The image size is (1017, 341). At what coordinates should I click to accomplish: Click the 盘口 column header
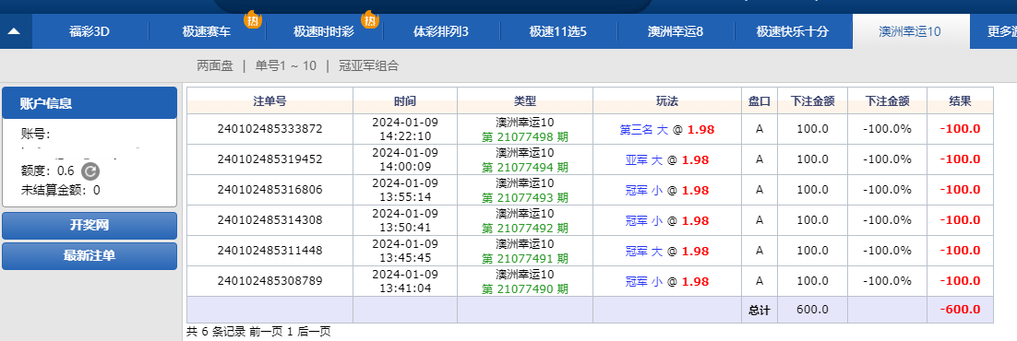(x=760, y=101)
